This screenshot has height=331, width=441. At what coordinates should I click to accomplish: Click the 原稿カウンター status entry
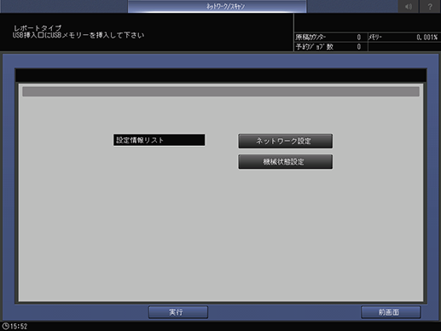coord(331,38)
